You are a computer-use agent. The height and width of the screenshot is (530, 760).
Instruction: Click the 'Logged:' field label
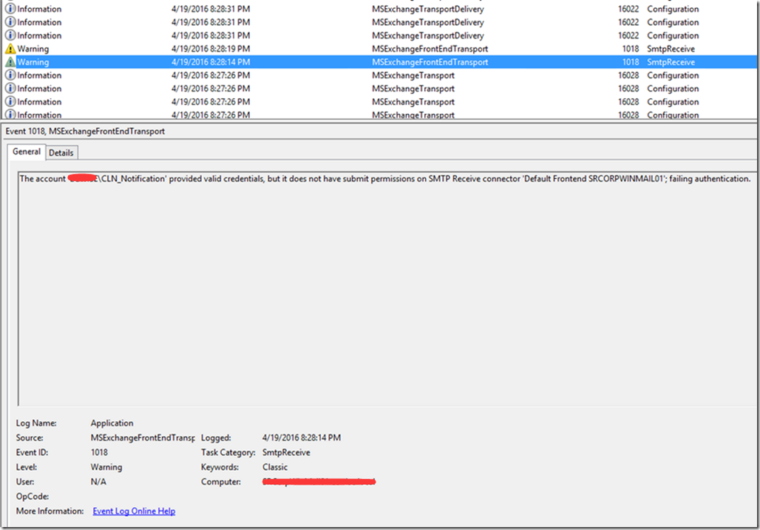pos(216,438)
